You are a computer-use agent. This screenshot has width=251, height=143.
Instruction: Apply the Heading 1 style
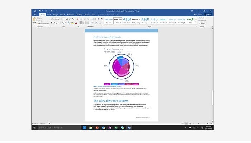click(x=145, y=21)
